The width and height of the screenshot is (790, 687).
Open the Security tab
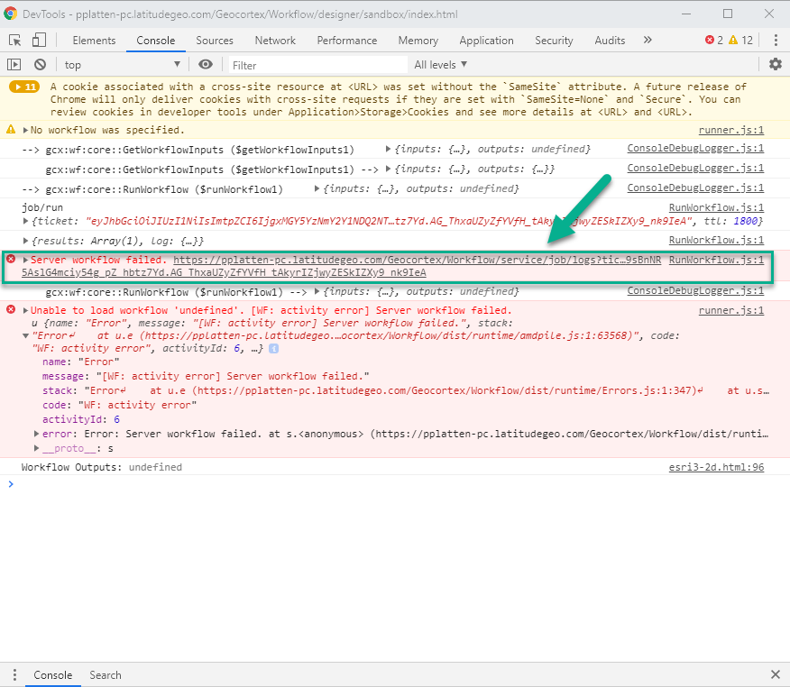pos(554,41)
